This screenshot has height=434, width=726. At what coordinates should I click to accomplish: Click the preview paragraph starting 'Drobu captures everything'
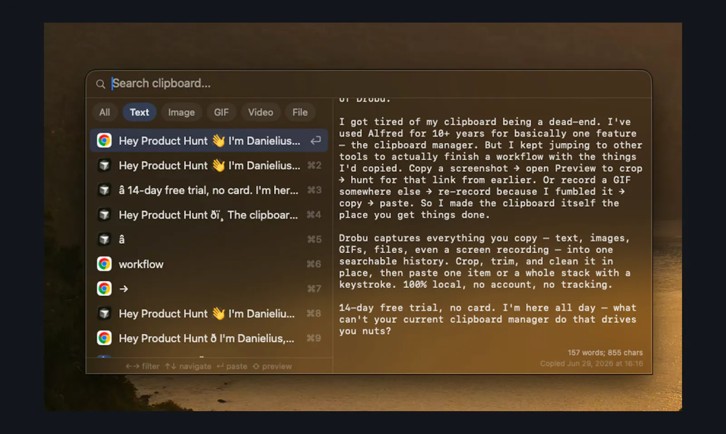(x=485, y=261)
